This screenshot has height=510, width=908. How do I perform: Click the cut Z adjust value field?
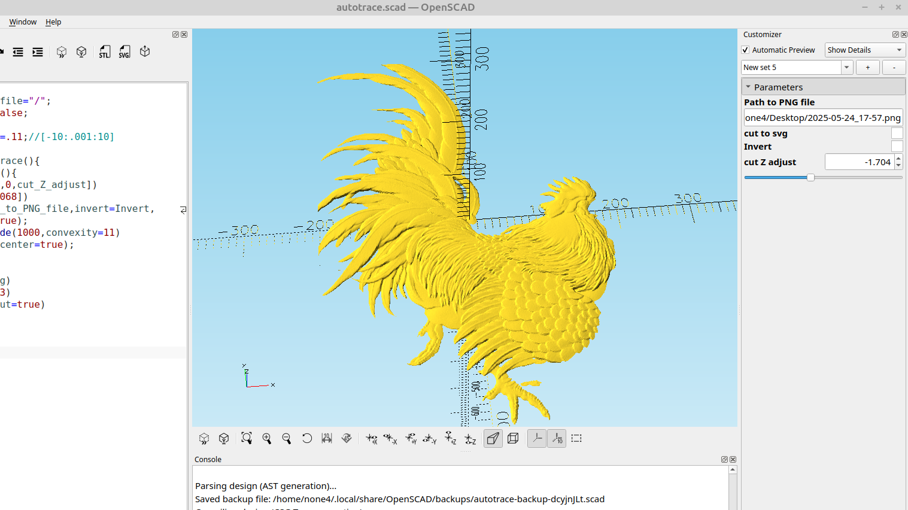click(860, 162)
